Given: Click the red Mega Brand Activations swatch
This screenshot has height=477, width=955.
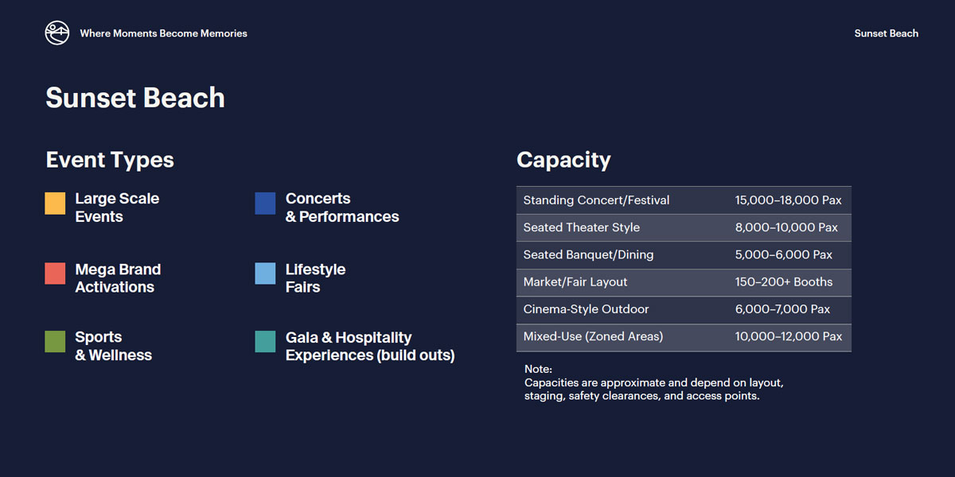Looking at the screenshot, I should point(55,273).
